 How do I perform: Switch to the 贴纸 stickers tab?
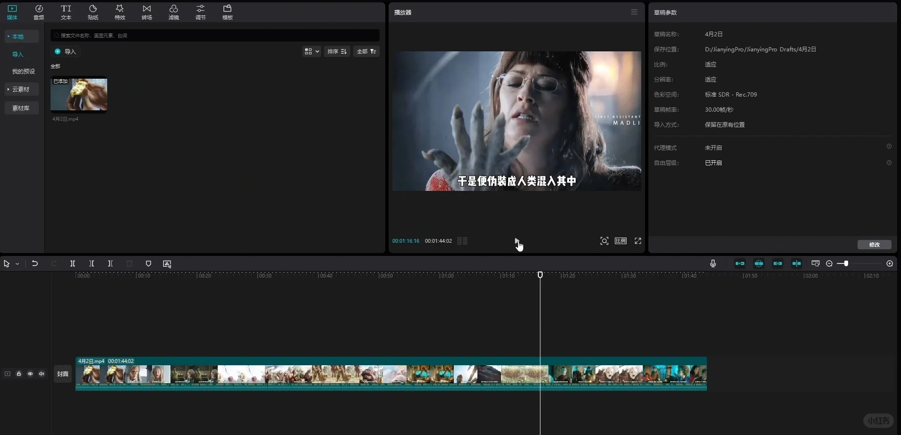click(x=93, y=12)
